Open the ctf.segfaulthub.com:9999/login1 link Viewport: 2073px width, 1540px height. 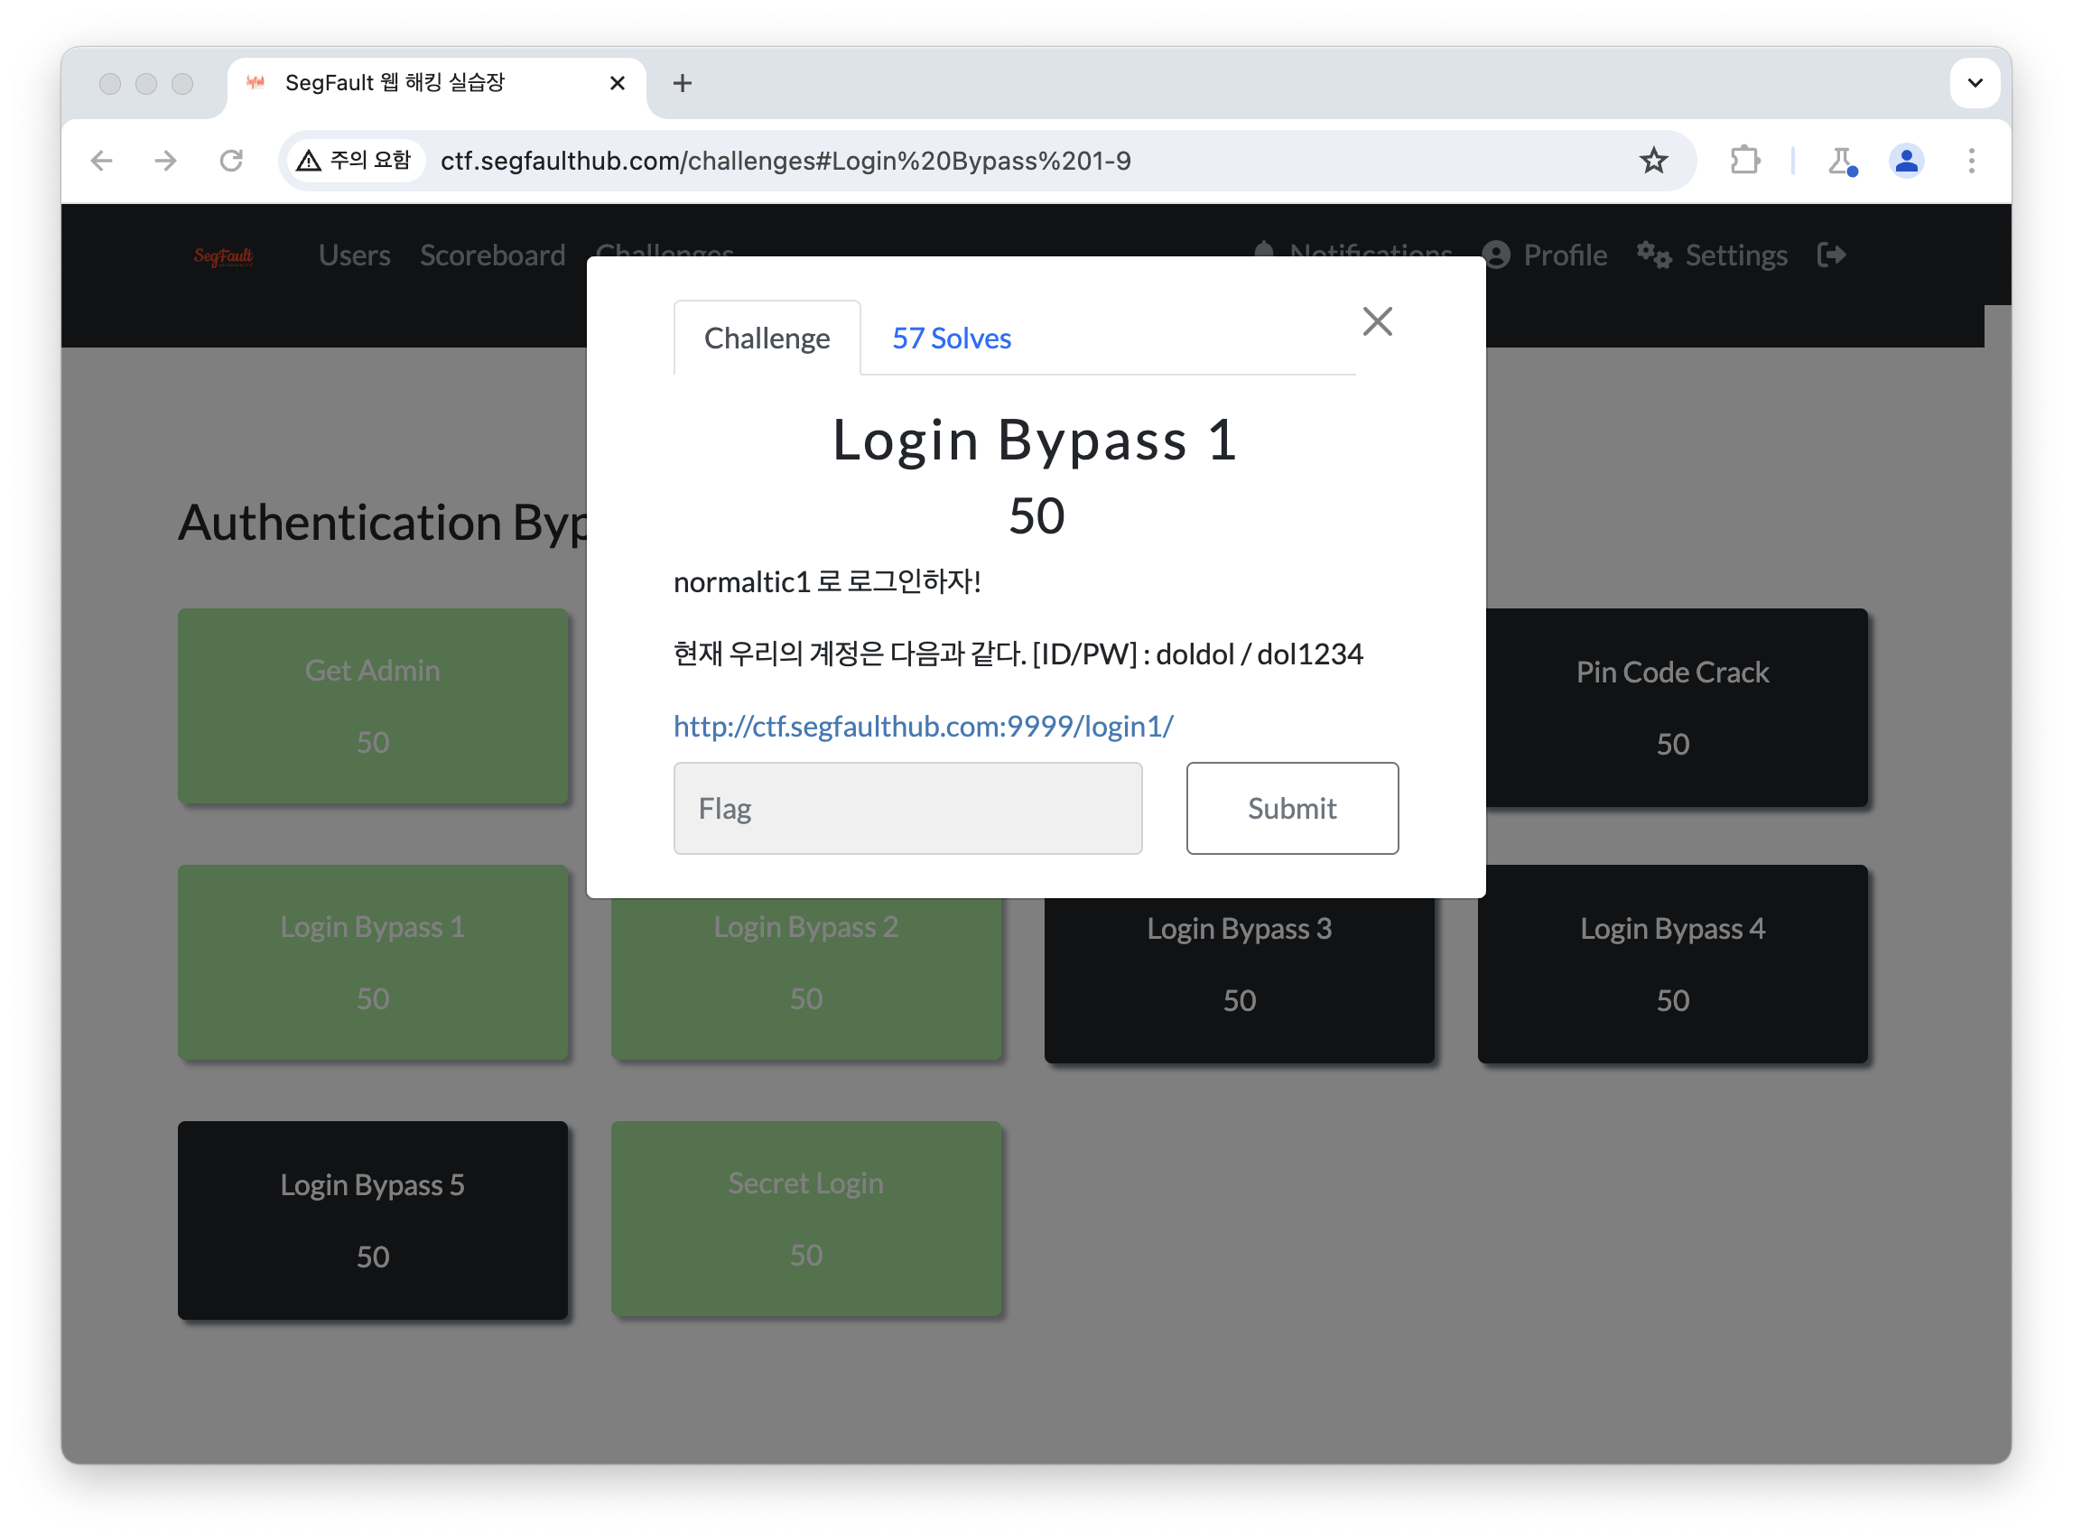tap(924, 726)
